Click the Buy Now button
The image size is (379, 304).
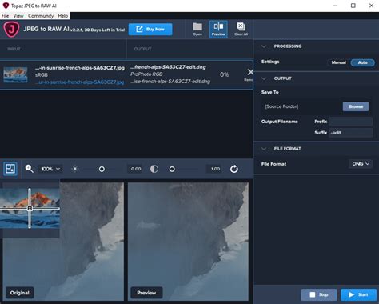click(x=150, y=30)
